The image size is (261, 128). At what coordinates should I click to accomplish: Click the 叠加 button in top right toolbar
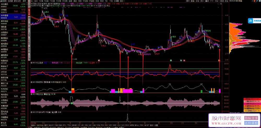point(192,1)
